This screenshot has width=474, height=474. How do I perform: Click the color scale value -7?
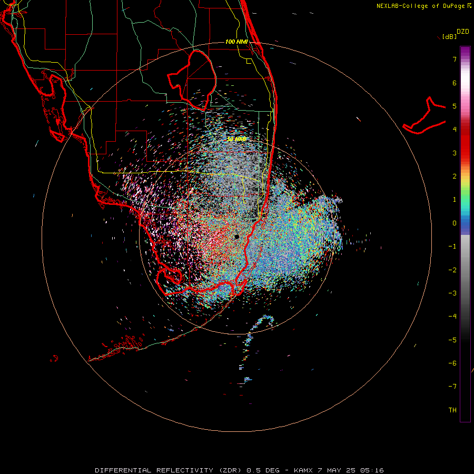(452, 387)
